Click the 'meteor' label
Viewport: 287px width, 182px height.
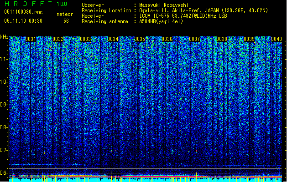pos(65,14)
